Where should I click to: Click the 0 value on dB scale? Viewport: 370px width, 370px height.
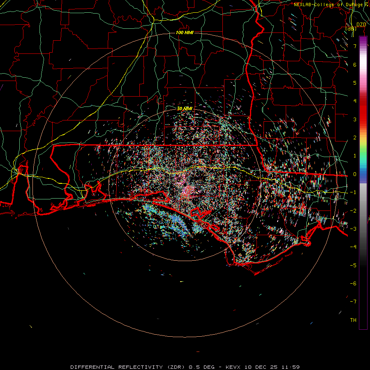click(355, 174)
